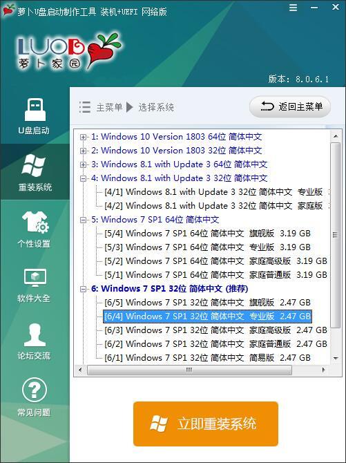The image size is (346, 463).
Task: Select 4: Windows 8.1 with Update 3 32位 row
Action: coord(179,178)
